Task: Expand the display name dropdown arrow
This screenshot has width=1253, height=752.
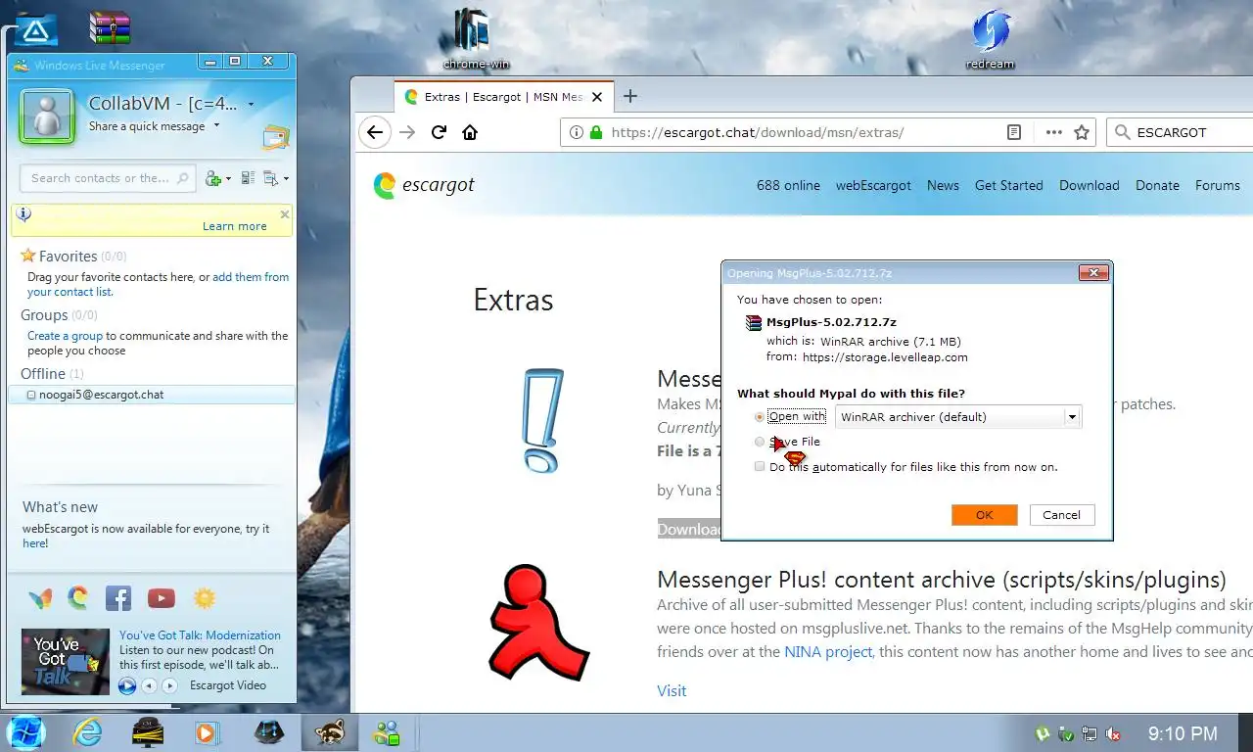Action: coord(251,104)
